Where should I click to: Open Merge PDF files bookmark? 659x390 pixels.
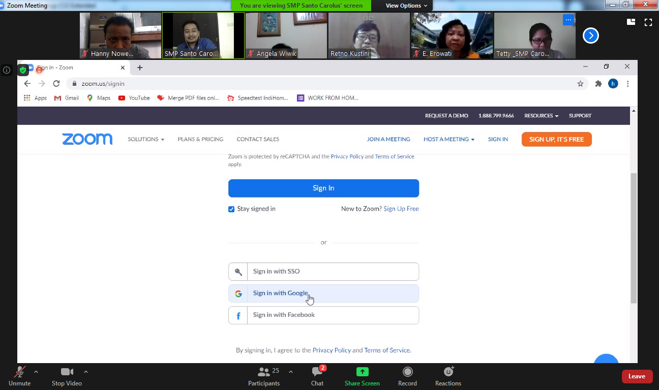188,98
